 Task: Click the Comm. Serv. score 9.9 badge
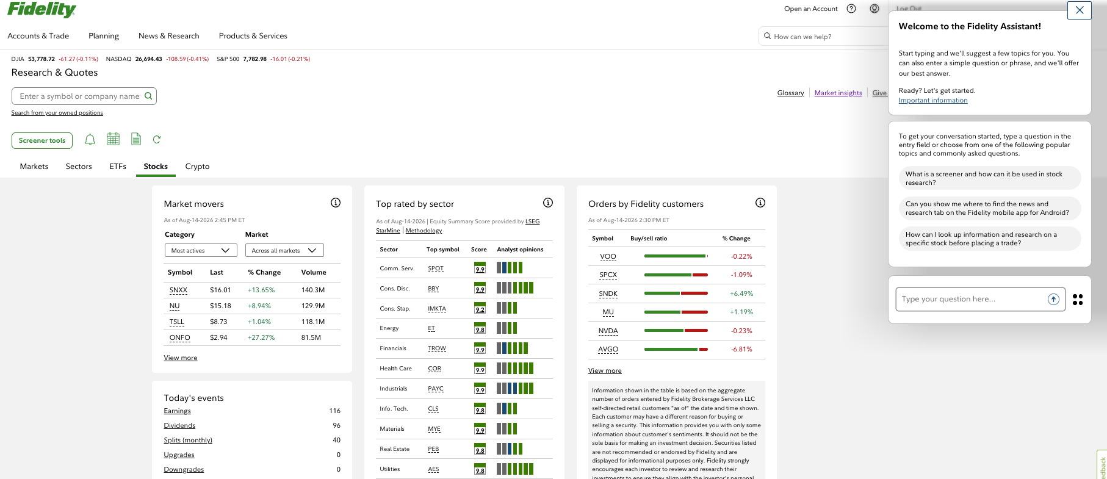pos(480,267)
